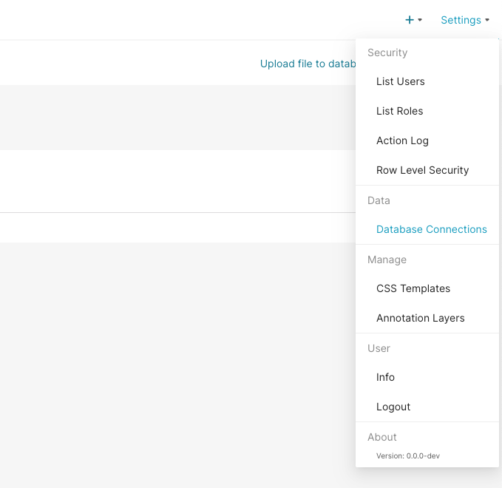The width and height of the screenshot is (502, 488).
Task: Log out via Logout item
Action: coord(393,407)
